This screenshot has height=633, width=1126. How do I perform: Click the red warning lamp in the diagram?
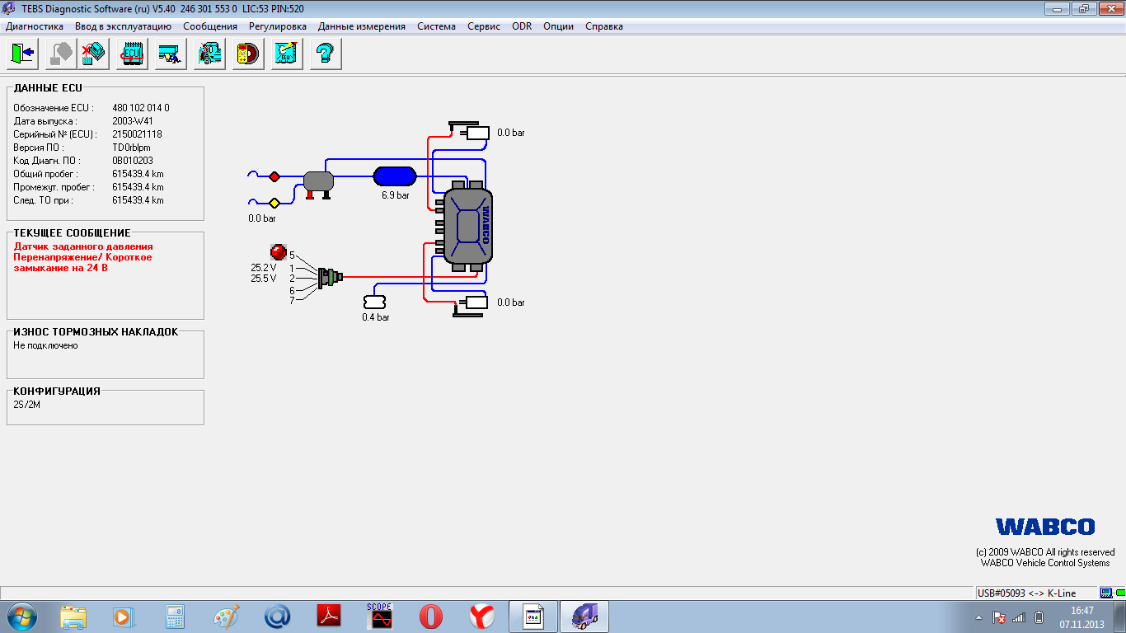[x=278, y=252]
